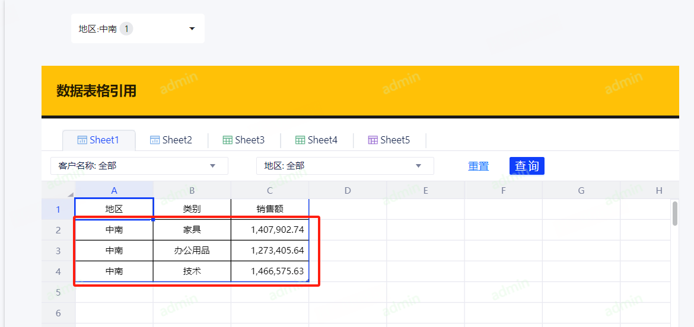694x327 pixels.
Task: Open the 地区:中南 filter dropdown
Action: (192, 28)
